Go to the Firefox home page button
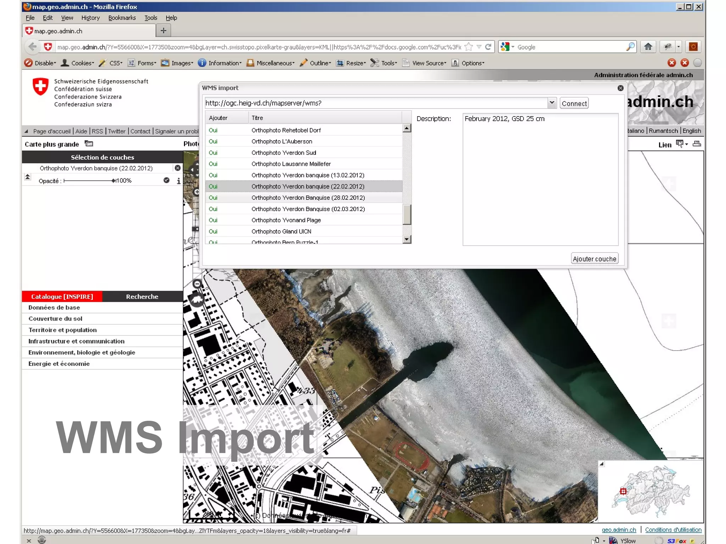Viewport: 726px width, 544px height. [x=648, y=47]
